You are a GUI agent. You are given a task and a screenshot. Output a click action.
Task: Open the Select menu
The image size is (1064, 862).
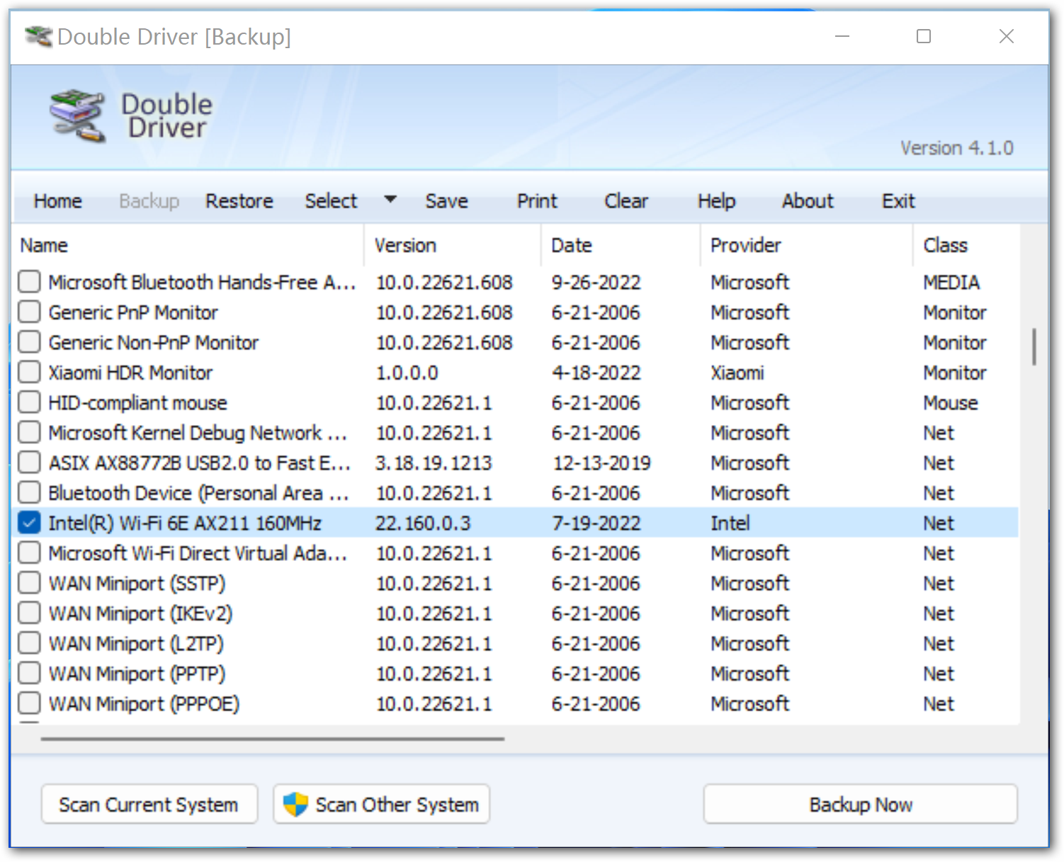(331, 201)
